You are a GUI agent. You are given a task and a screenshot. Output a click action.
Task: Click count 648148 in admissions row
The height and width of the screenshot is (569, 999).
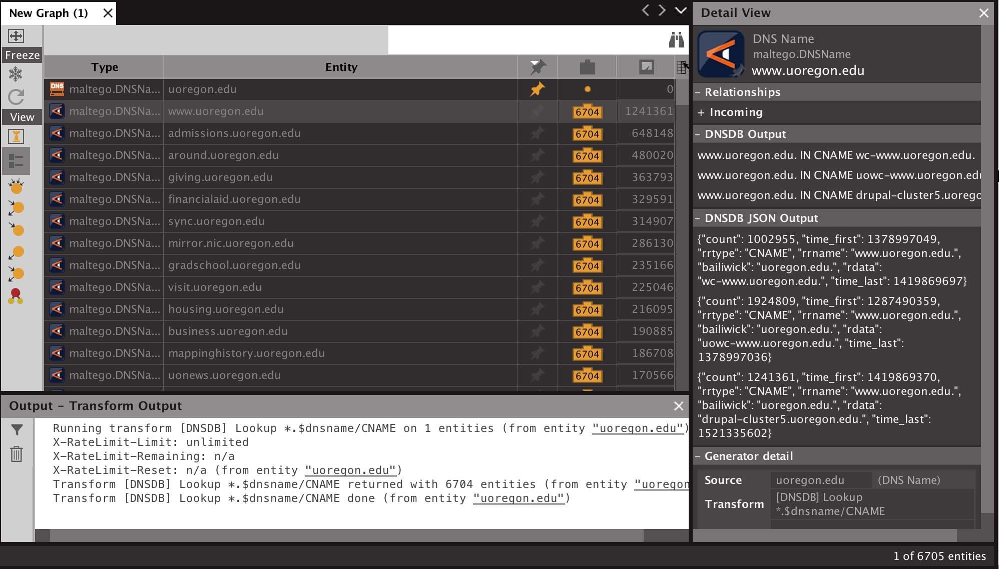(x=652, y=133)
